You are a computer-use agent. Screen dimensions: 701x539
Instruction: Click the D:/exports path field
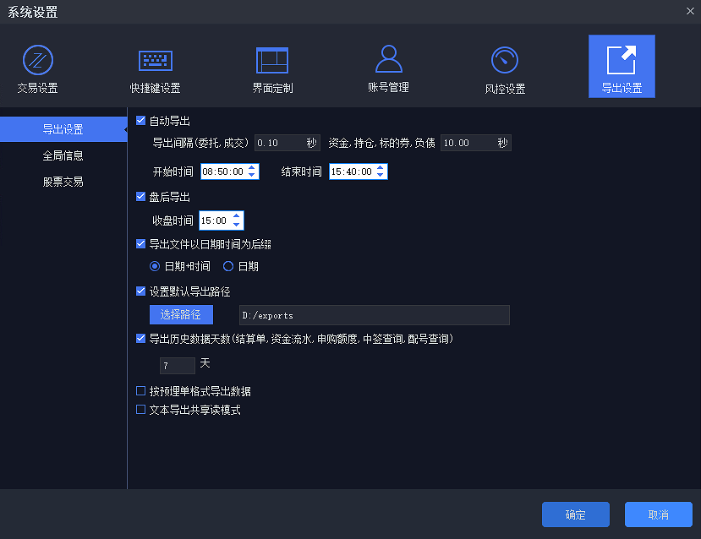[375, 315]
